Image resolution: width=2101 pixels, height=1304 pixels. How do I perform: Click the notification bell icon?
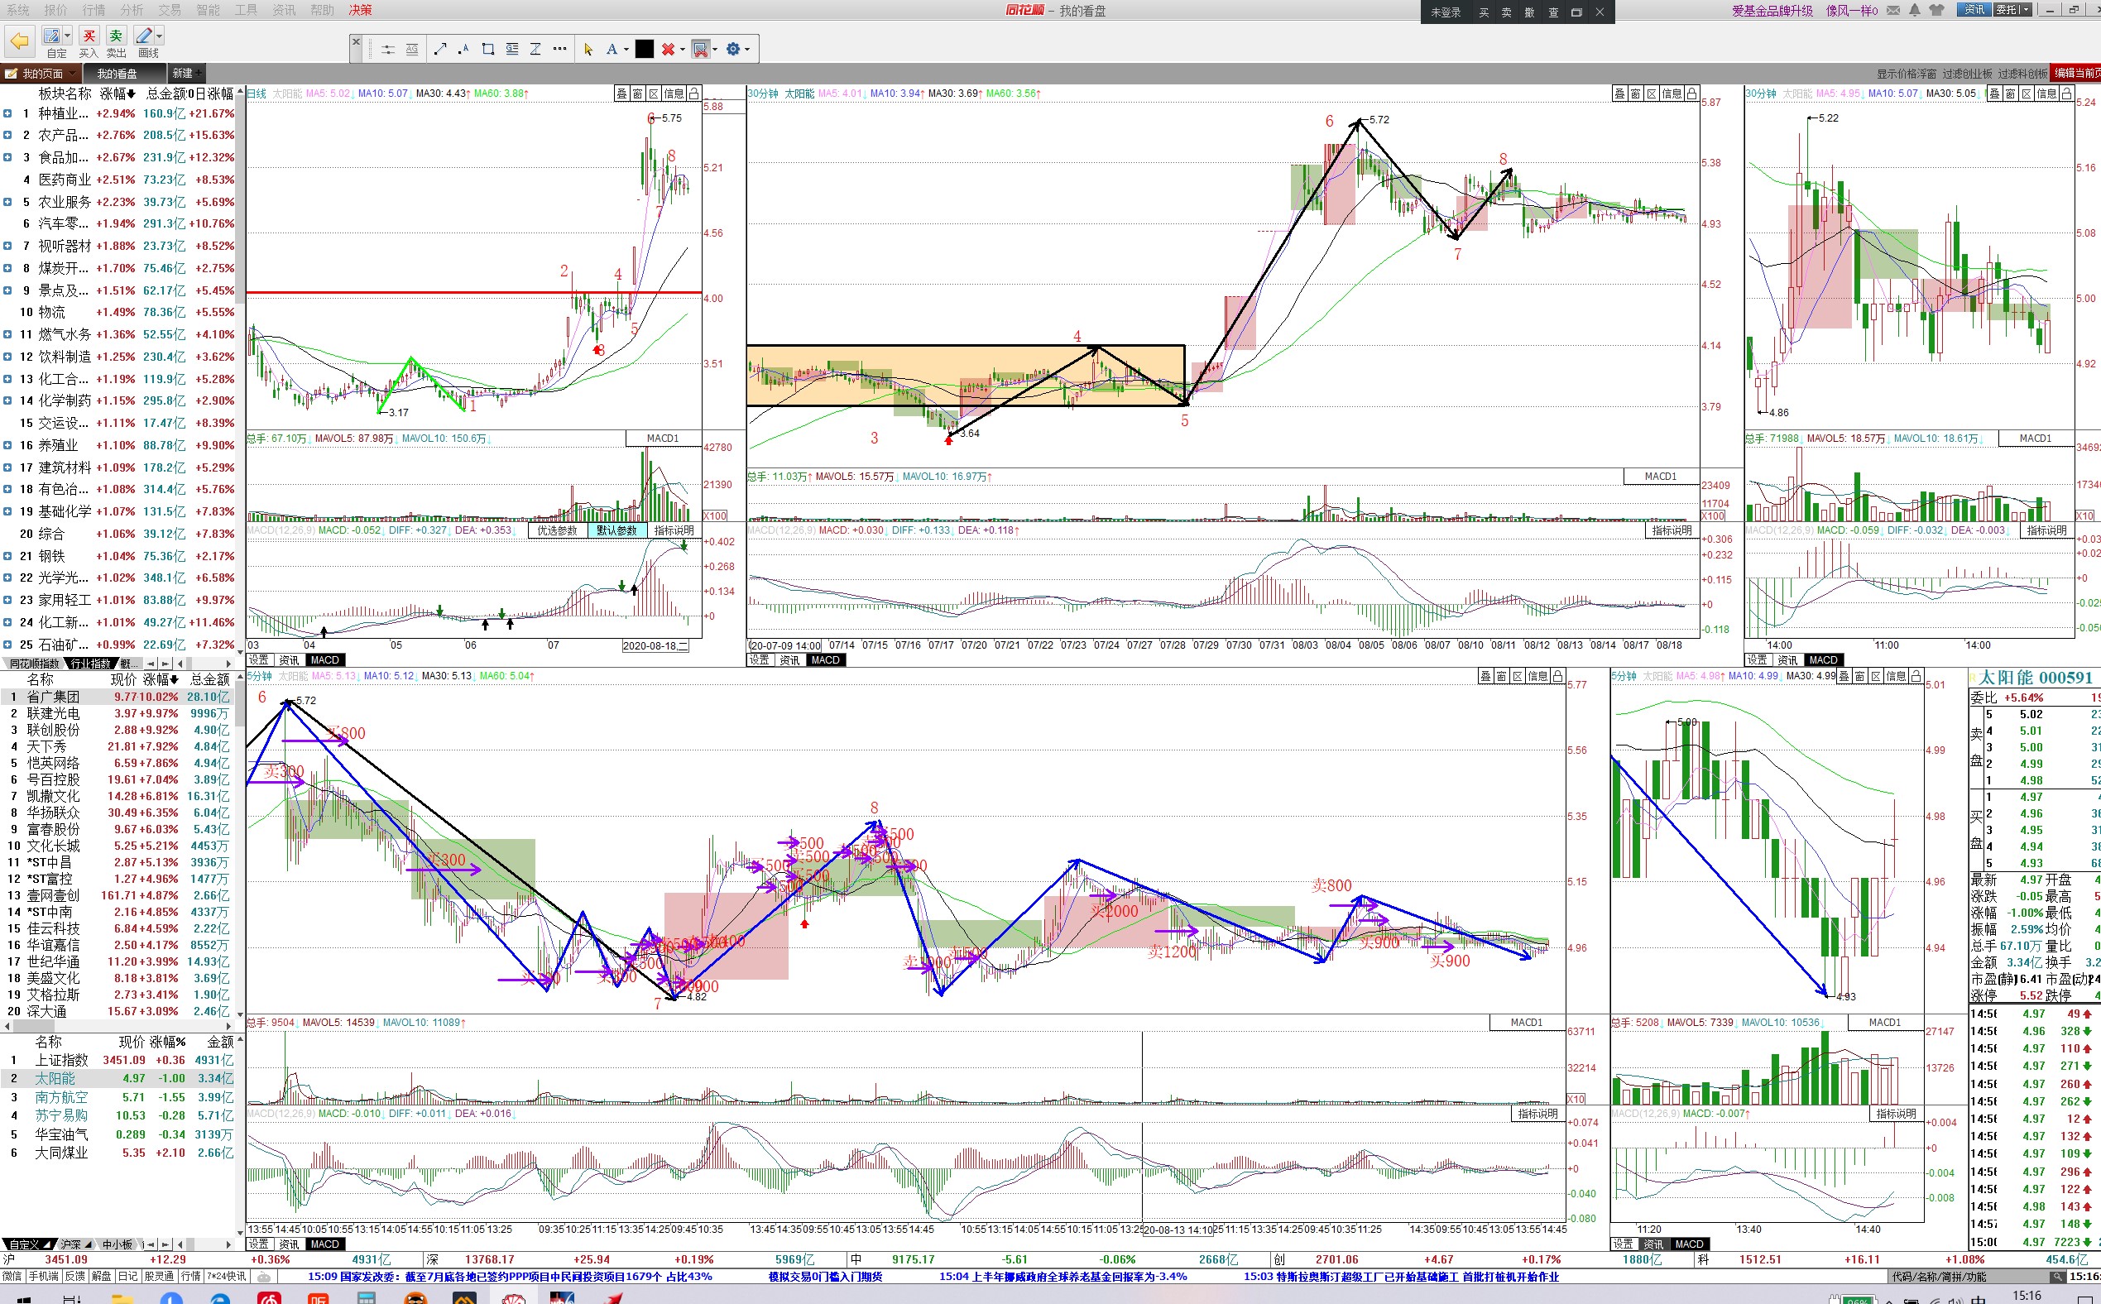1915,11
